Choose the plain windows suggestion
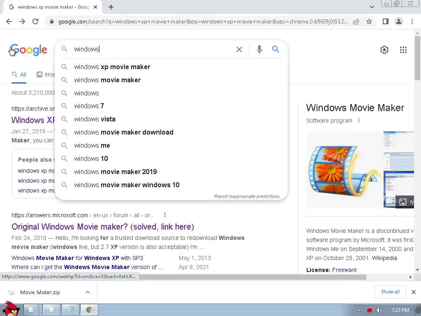This screenshot has height=316, width=421. pyautogui.click(x=171, y=93)
